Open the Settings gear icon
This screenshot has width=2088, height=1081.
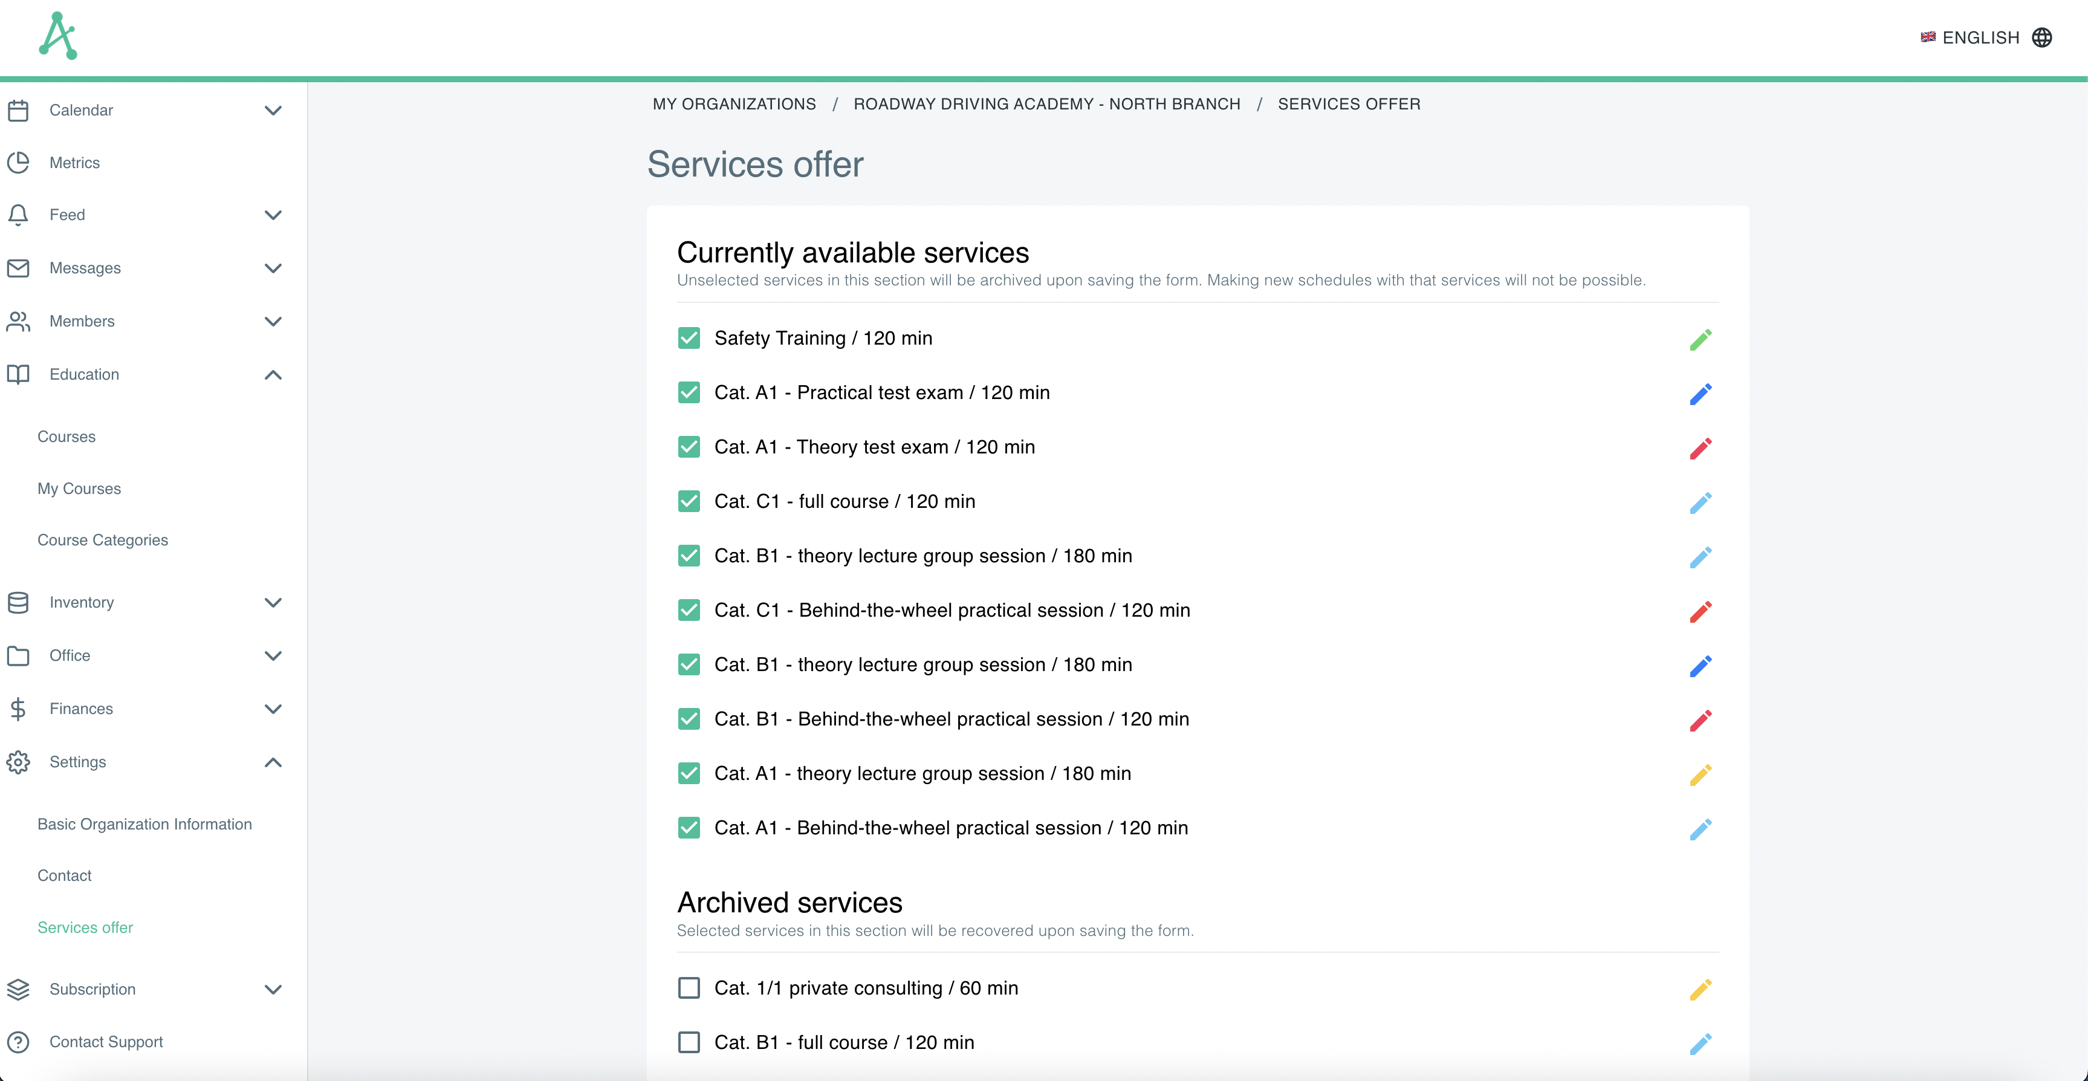coord(18,762)
